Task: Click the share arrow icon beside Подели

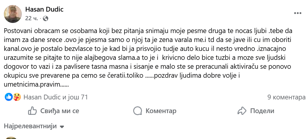Action: [242, 111]
